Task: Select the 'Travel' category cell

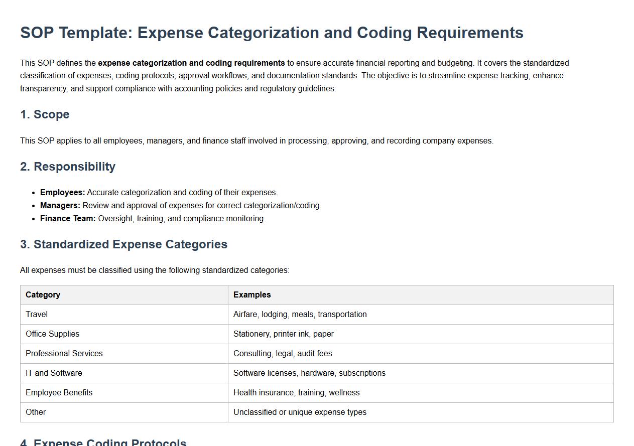Action: point(37,315)
